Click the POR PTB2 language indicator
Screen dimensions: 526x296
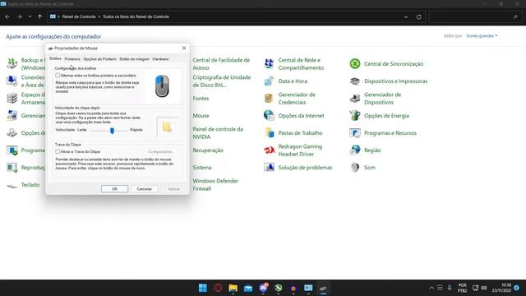(462, 288)
